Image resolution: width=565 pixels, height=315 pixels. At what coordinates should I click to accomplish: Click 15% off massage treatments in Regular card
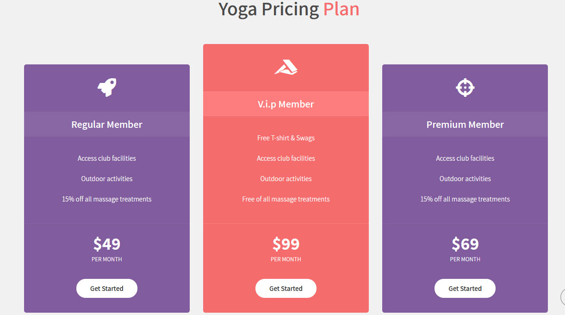107,199
